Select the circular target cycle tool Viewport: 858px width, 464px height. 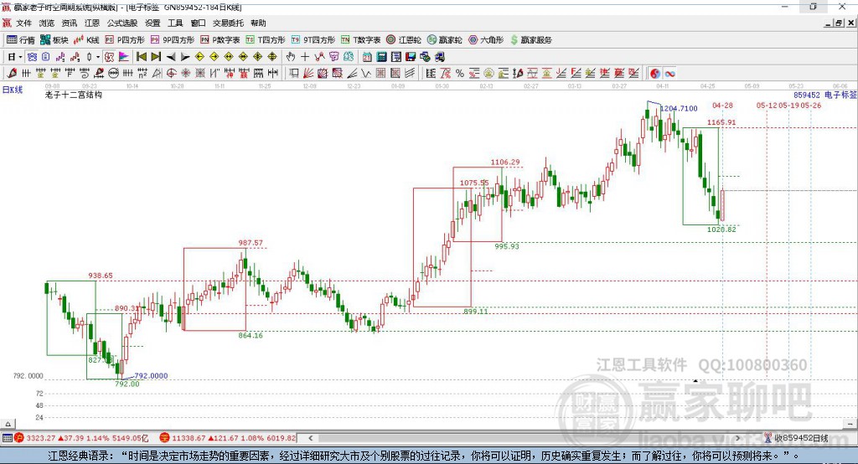point(171,74)
